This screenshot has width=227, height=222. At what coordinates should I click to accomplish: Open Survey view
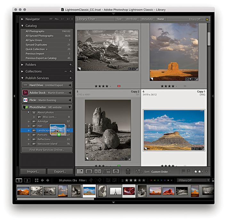coord(107,172)
